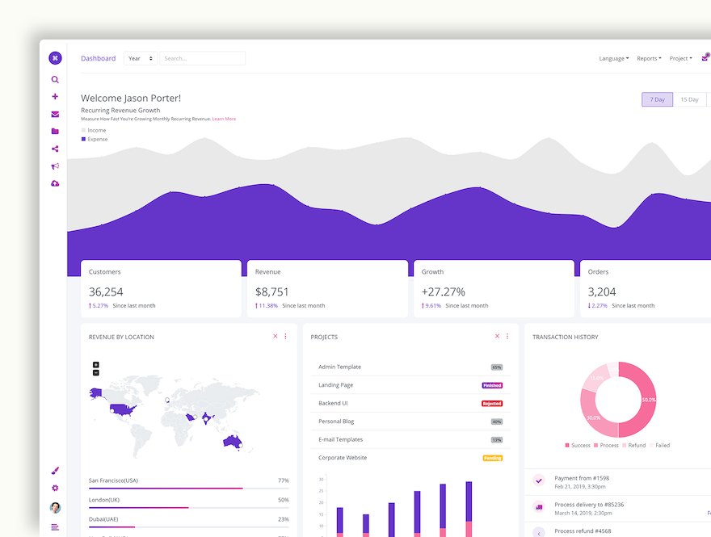Screen dimensions: 711x537
Task: Open Revenue by Location more options
Action: (x=286, y=336)
